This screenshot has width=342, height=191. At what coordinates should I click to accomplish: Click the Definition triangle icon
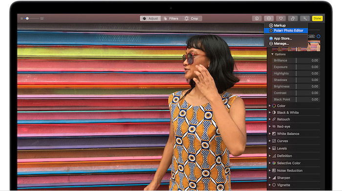[x=274, y=156]
